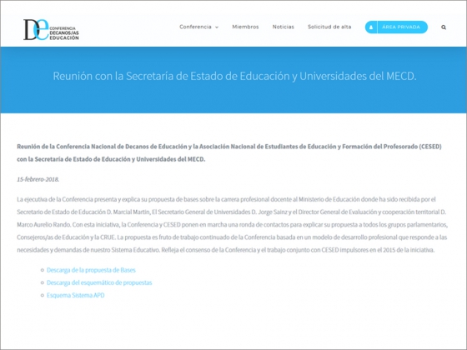The width and height of the screenshot is (467, 350).
Task: Open the search magnifier icon
Action: coord(444,27)
